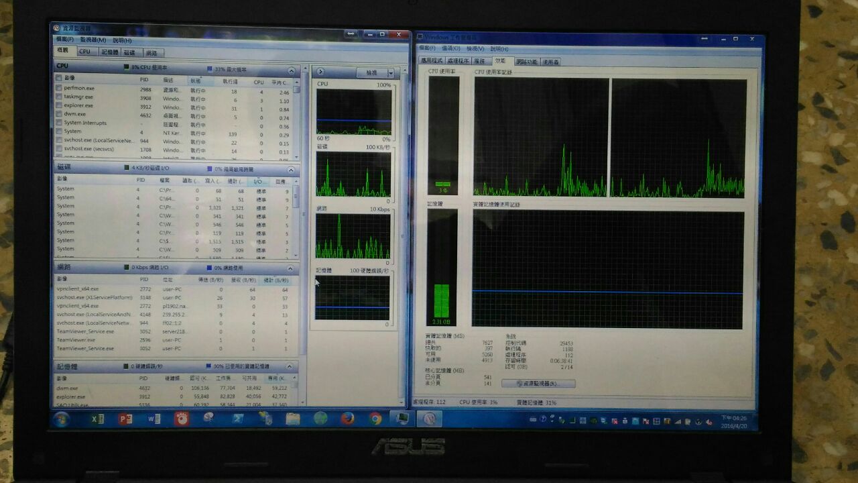Screen dimensions: 858x483
Task: Open Resource Monitor 說明(H) menu
Action: coord(122,40)
